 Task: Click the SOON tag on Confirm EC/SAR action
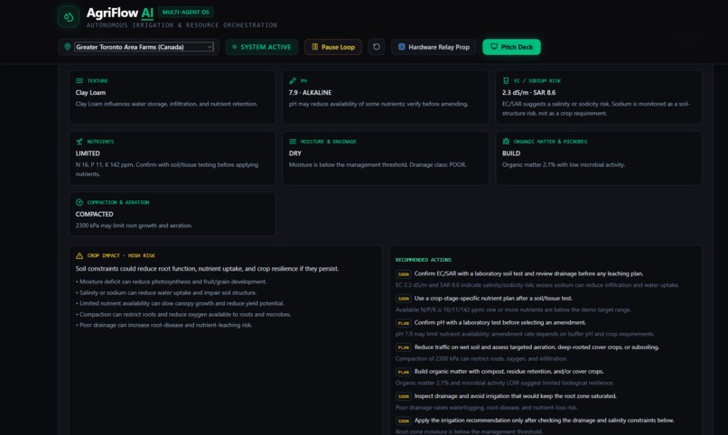tap(403, 274)
